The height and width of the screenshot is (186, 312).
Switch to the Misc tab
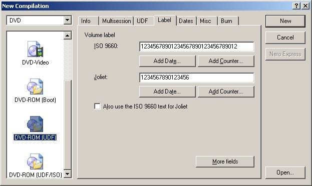(207, 21)
